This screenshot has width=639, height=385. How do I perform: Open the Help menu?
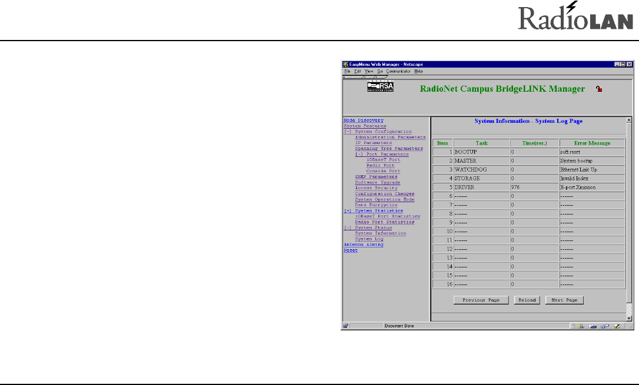[x=418, y=71]
